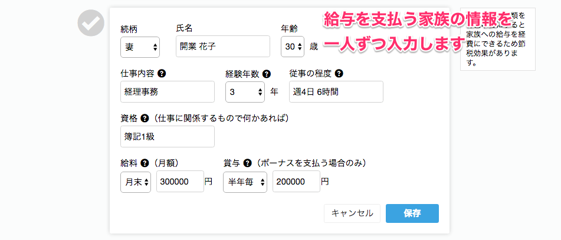Open the 経験年数 dropdown showing 3
Screen dimensions: 561x240
245,92
